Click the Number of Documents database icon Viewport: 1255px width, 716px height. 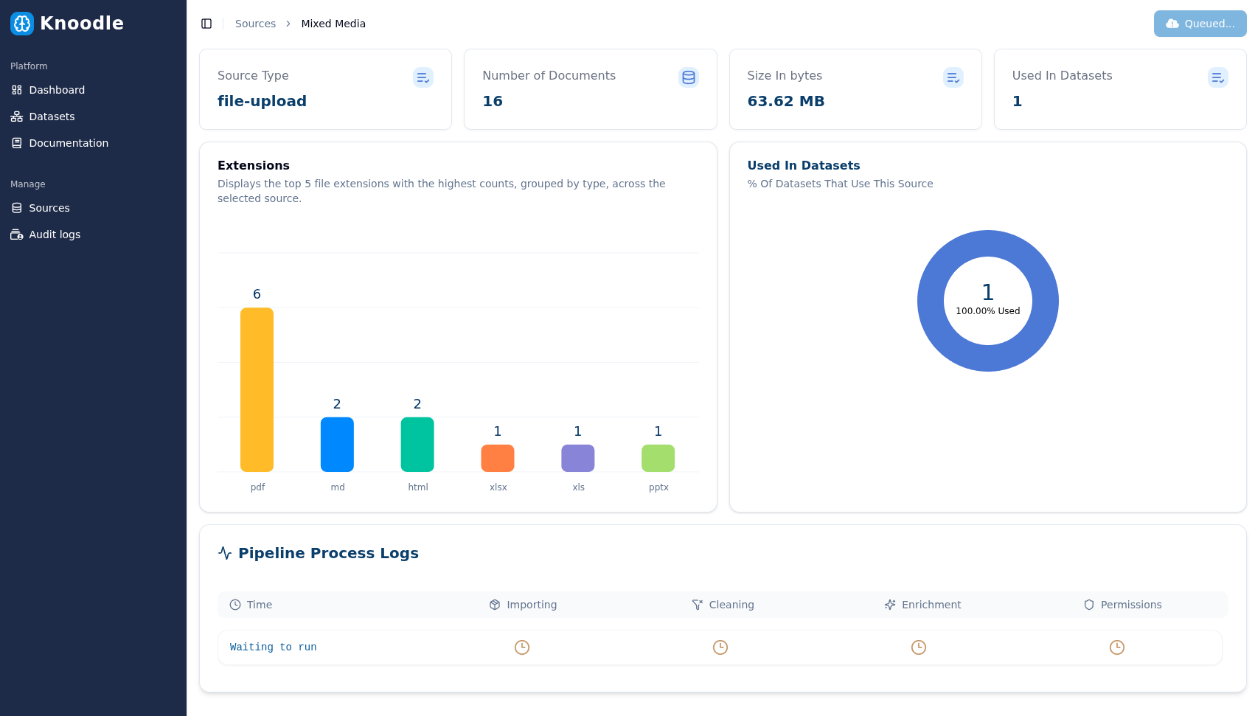click(688, 77)
